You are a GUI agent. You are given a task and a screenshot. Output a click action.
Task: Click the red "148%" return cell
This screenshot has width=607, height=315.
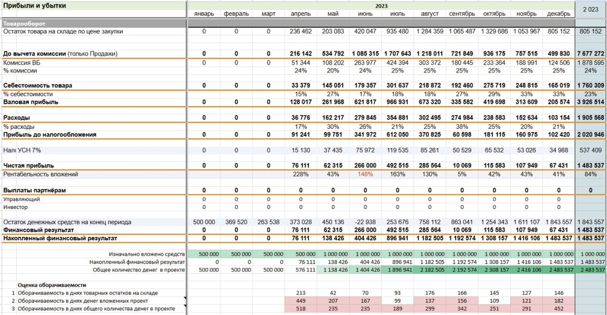pos(365,174)
